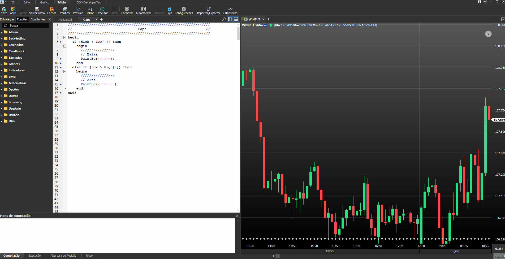
Task: Switch to the NoName35 editor tab
Action: [65, 20]
